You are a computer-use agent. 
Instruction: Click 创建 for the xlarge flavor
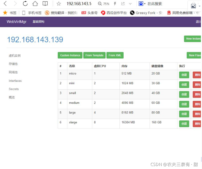[x=184, y=124]
